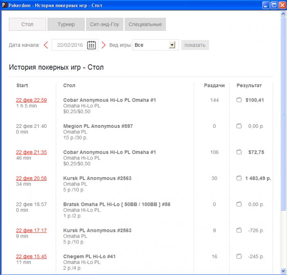The image size is (287, 275).
Task: Click the 15 р./30 р. stakes text
Action: [x=75, y=138]
